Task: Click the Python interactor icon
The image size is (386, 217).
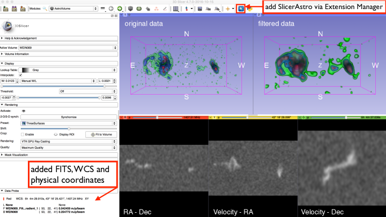Action: (x=250, y=9)
